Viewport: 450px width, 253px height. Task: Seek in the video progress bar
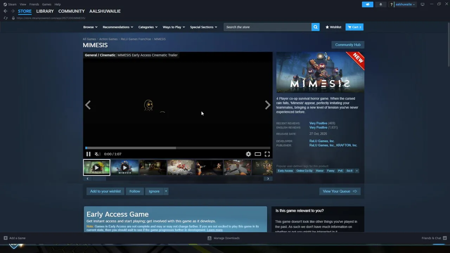[178, 148]
